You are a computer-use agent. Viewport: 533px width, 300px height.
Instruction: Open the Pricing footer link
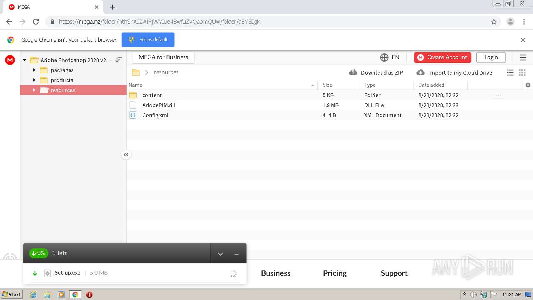pyautogui.click(x=335, y=273)
